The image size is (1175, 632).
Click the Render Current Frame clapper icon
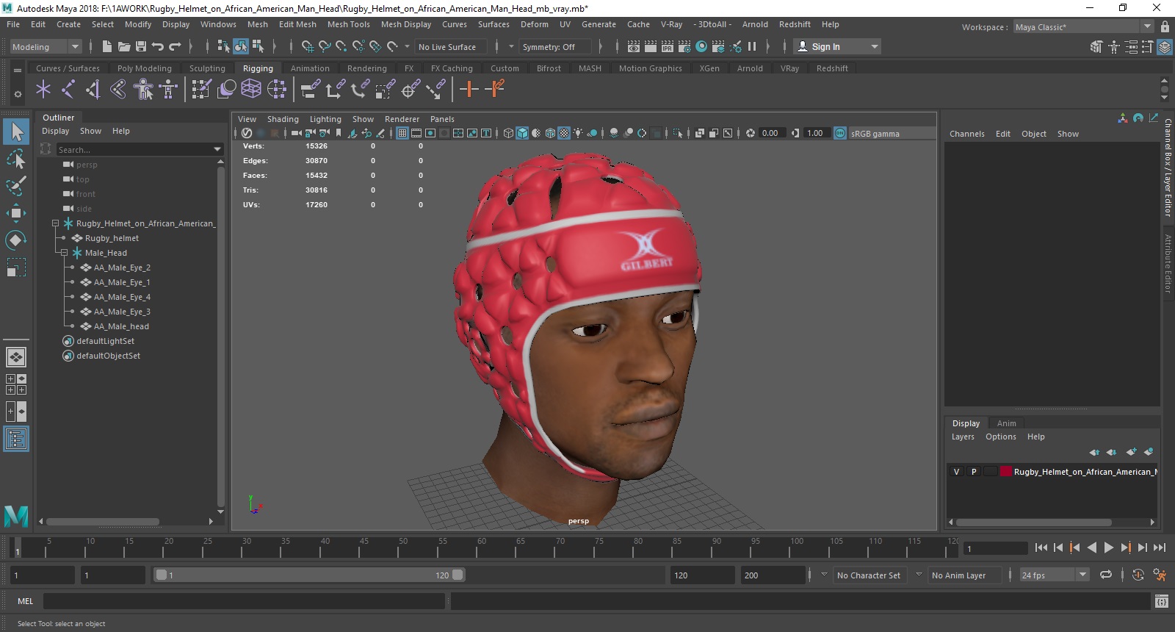coord(651,46)
